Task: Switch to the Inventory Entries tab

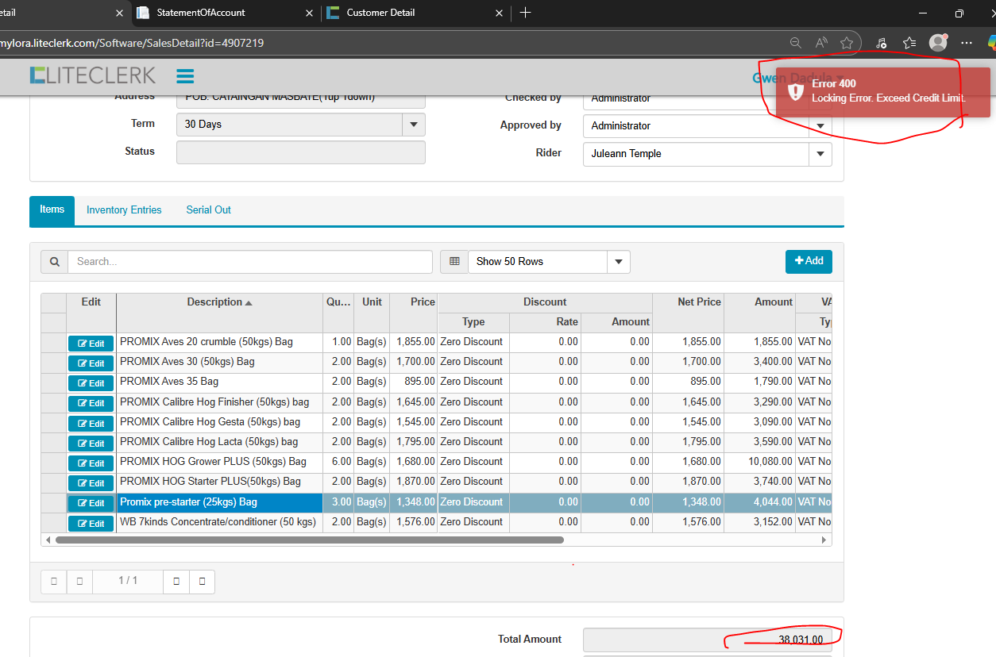Action: point(124,210)
